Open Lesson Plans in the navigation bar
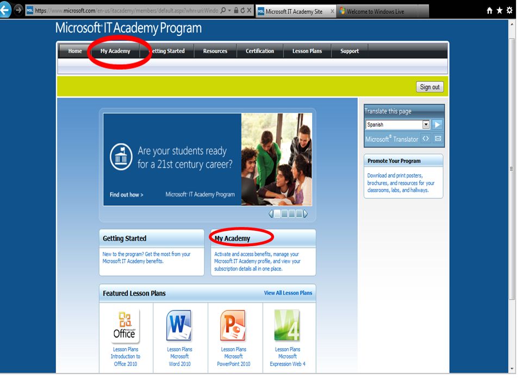Viewport: 522px width, 391px height. [x=307, y=51]
